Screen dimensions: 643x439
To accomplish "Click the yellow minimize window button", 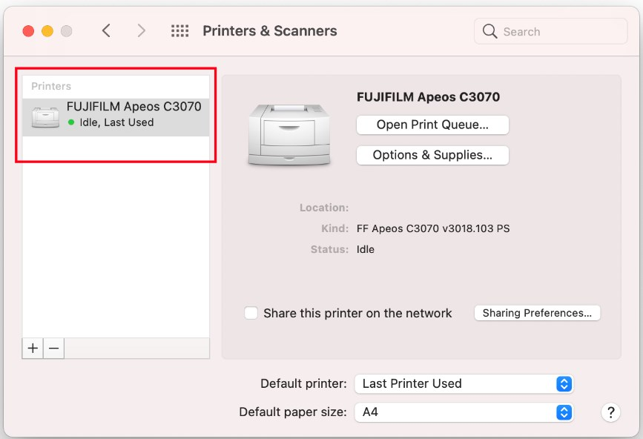I will pos(47,31).
